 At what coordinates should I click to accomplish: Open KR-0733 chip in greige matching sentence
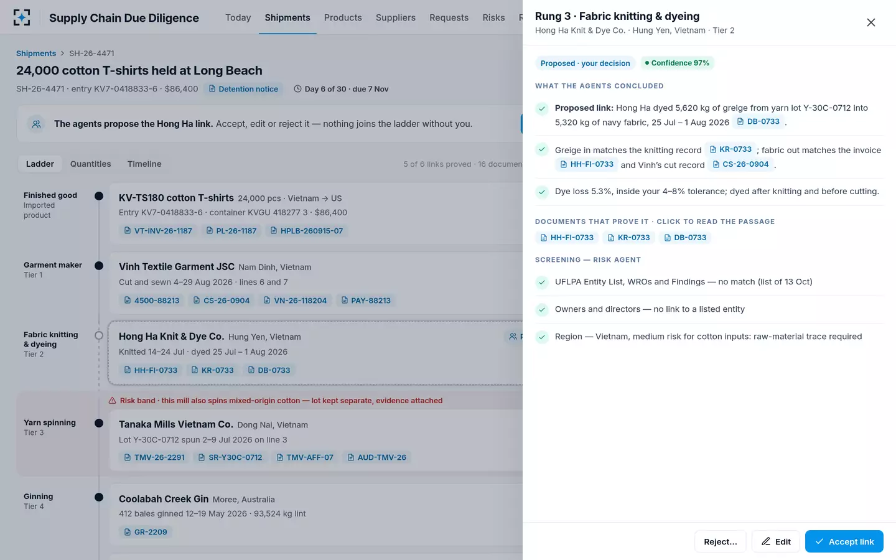pos(730,149)
